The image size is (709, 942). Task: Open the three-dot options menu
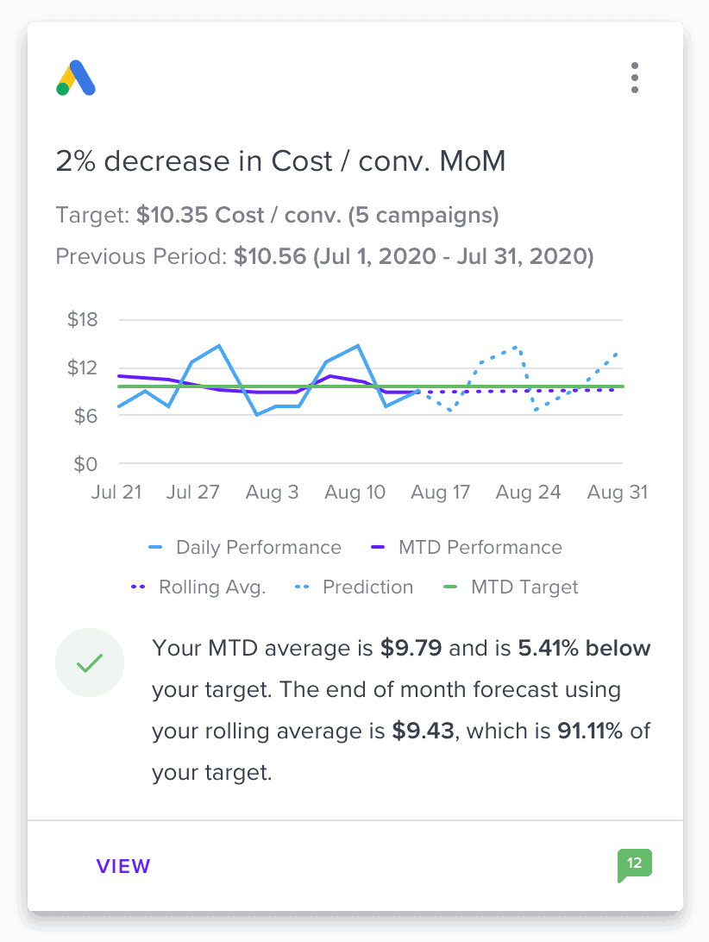click(635, 78)
